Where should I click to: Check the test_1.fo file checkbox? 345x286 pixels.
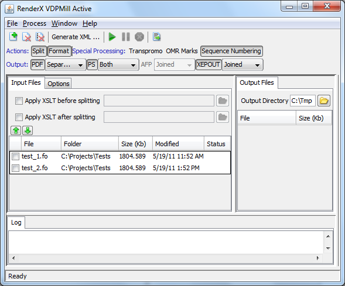pyautogui.click(x=15, y=156)
